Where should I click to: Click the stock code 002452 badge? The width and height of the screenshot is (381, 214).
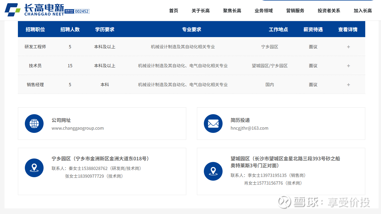[x=81, y=11]
